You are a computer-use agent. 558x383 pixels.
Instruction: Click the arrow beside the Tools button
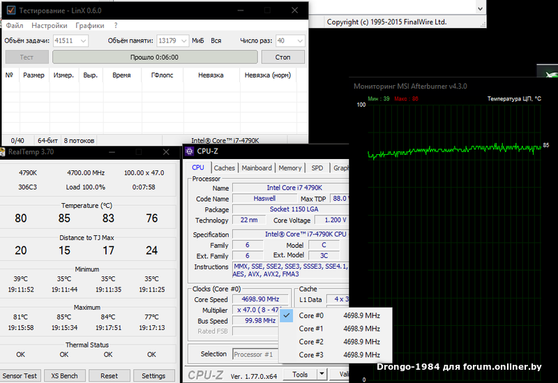[x=322, y=375]
